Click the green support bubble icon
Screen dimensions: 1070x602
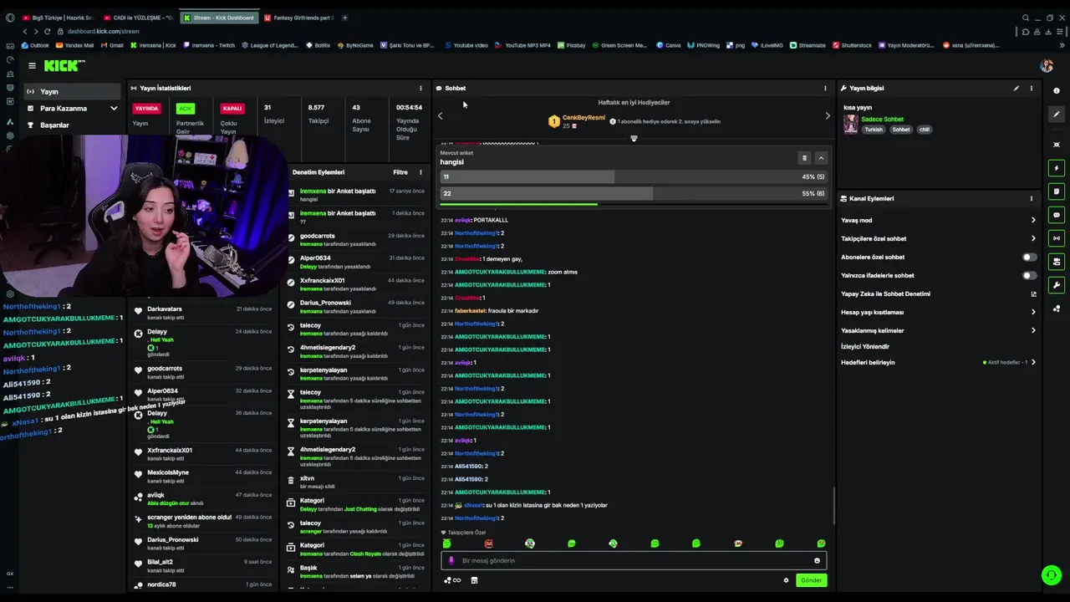[x=1051, y=575]
